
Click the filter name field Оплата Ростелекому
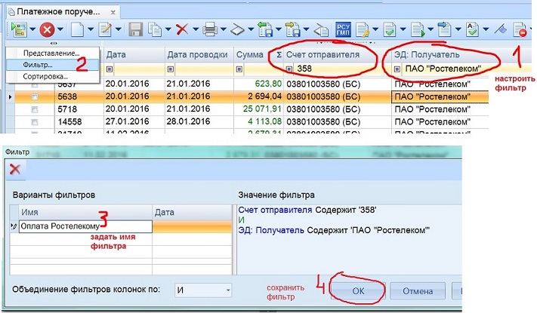[85, 226]
